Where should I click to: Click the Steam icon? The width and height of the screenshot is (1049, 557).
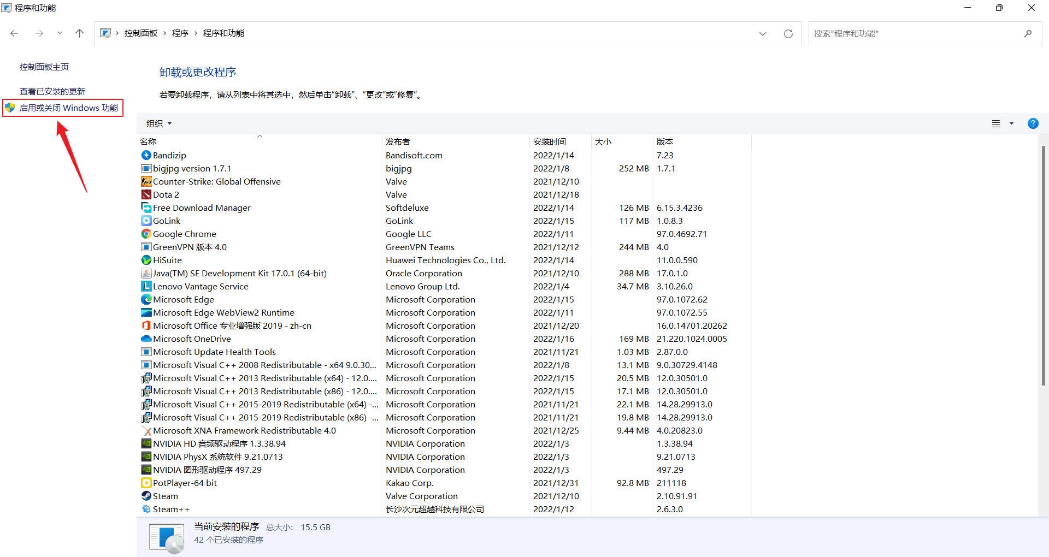pyautogui.click(x=146, y=496)
